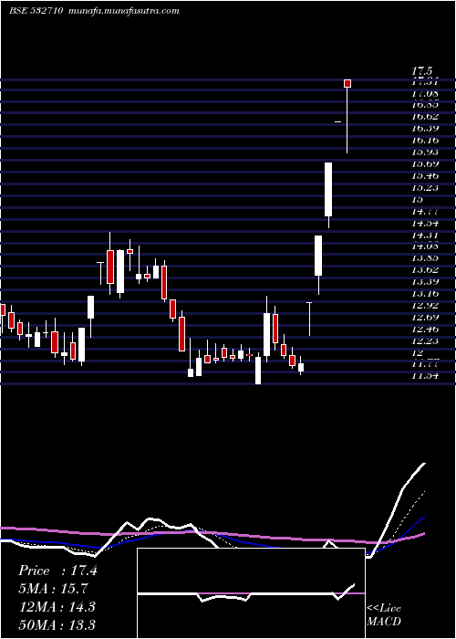Click the 13.39 price axis label
456x639 pixels.
tap(425, 281)
